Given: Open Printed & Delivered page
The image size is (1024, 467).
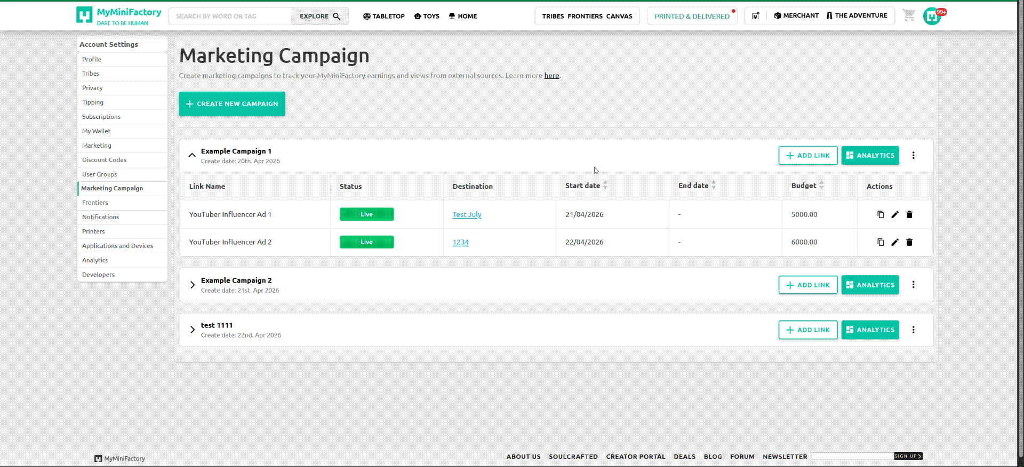Looking at the screenshot, I should 692,16.
